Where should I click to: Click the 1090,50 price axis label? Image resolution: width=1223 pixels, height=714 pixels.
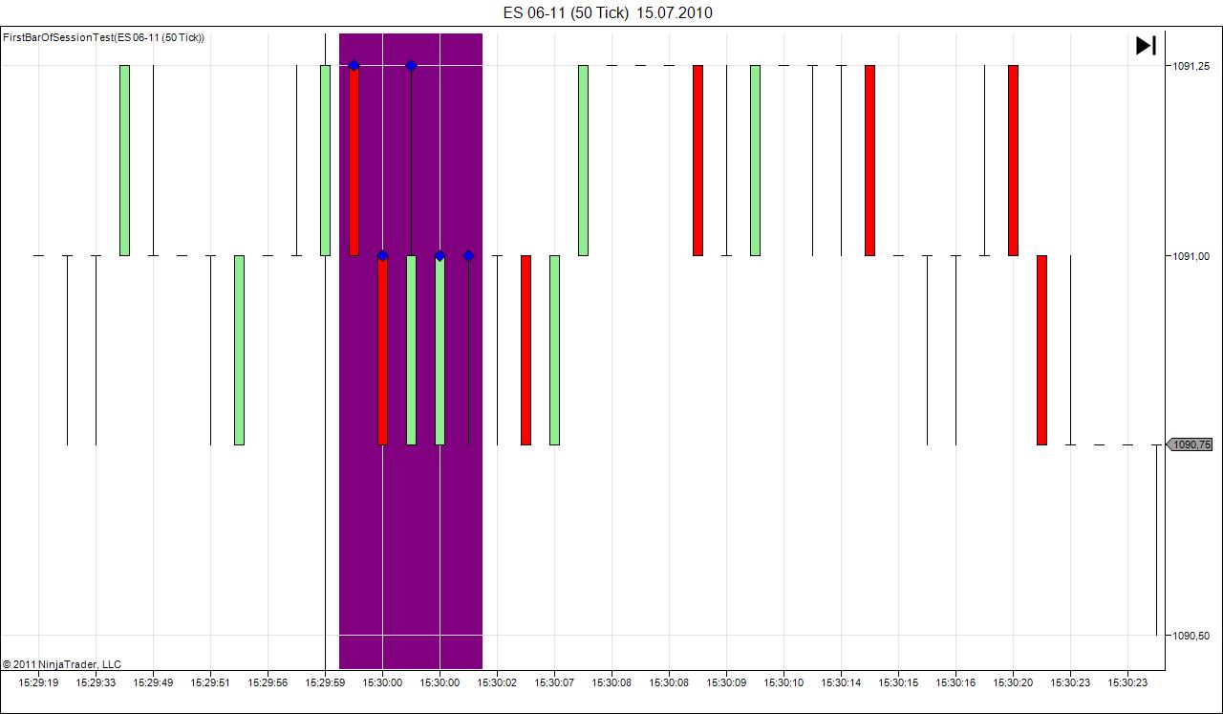pyautogui.click(x=1191, y=636)
